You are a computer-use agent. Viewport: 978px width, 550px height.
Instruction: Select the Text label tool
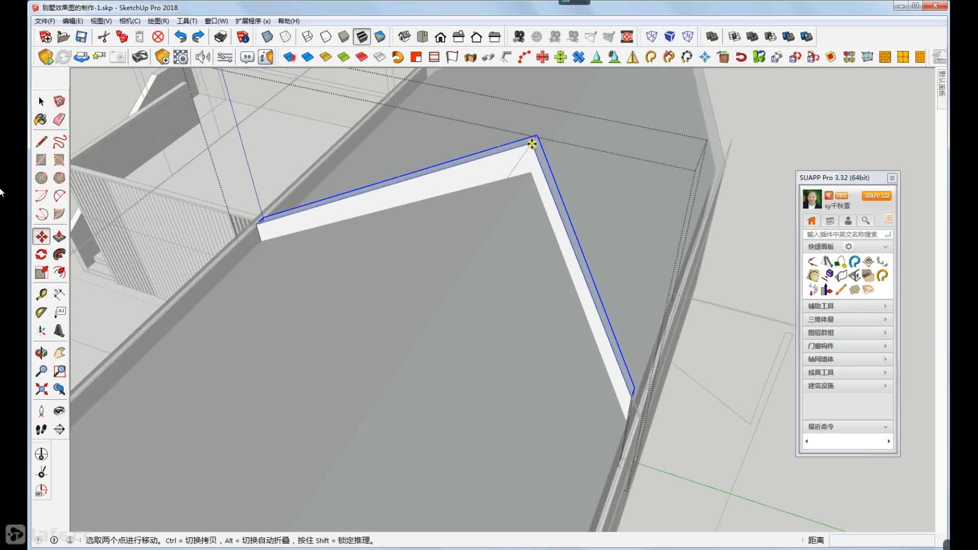coord(59,312)
